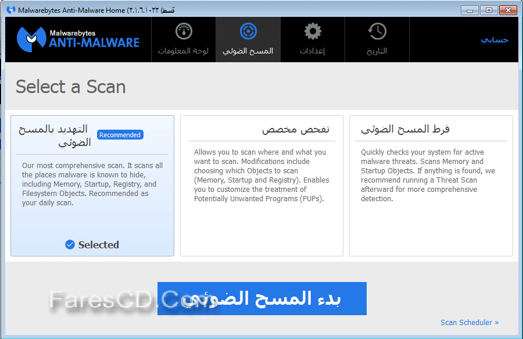Open the Settings gear icon
Screen dimensions: 523x339
click(x=313, y=31)
